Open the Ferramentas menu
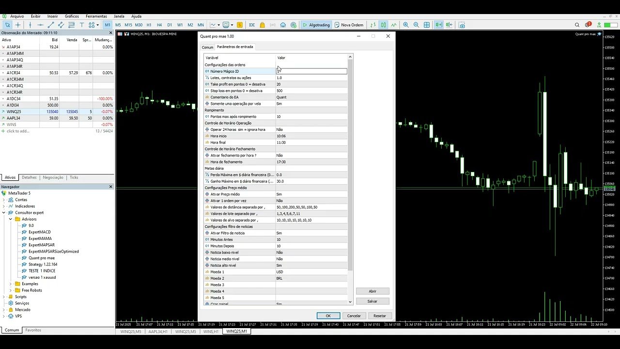This screenshot has width=620, height=349. (x=96, y=16)
